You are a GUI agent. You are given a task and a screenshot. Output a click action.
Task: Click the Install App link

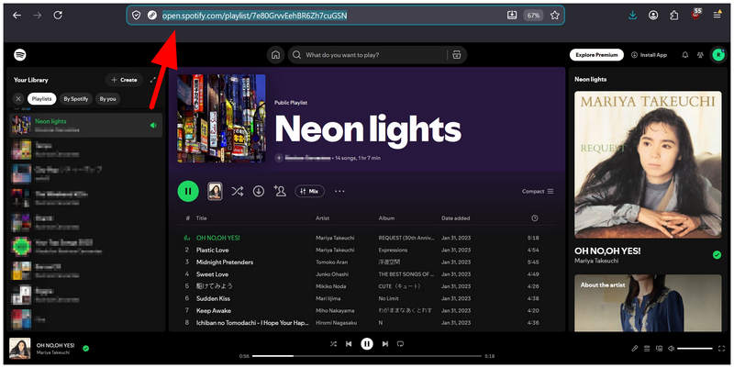[x=649, y=55]
